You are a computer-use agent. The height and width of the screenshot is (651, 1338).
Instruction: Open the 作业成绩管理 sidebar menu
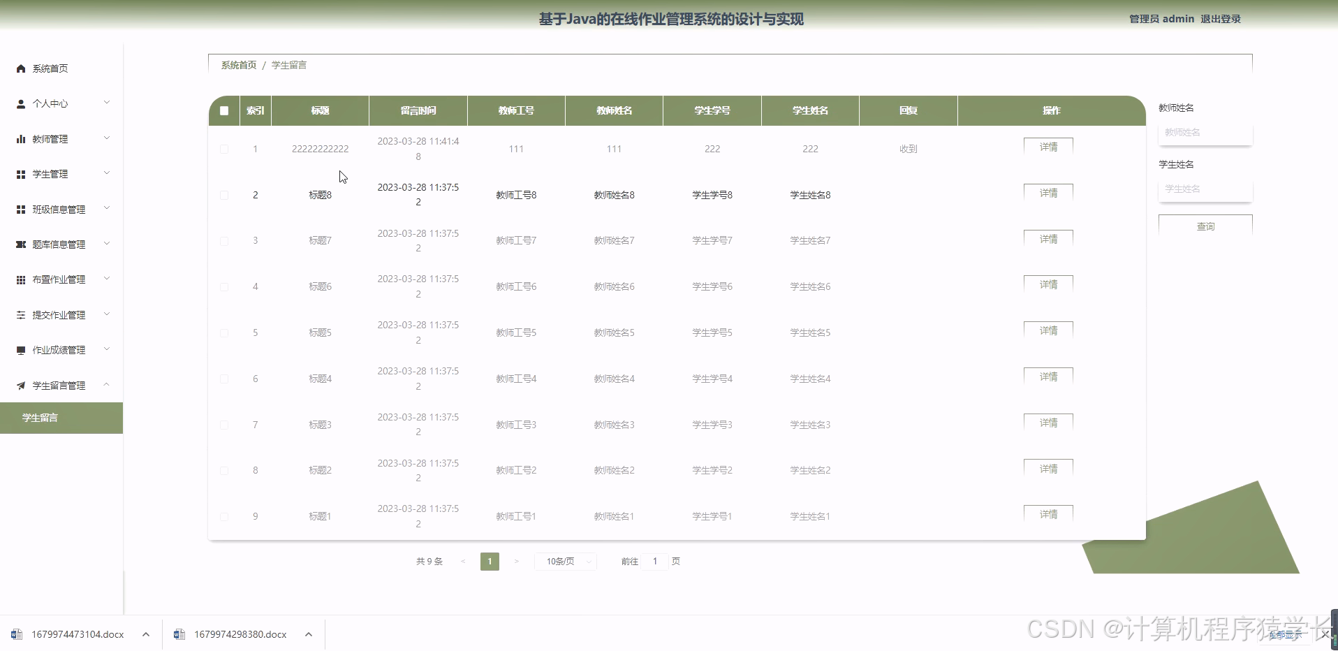coord(61,350)
